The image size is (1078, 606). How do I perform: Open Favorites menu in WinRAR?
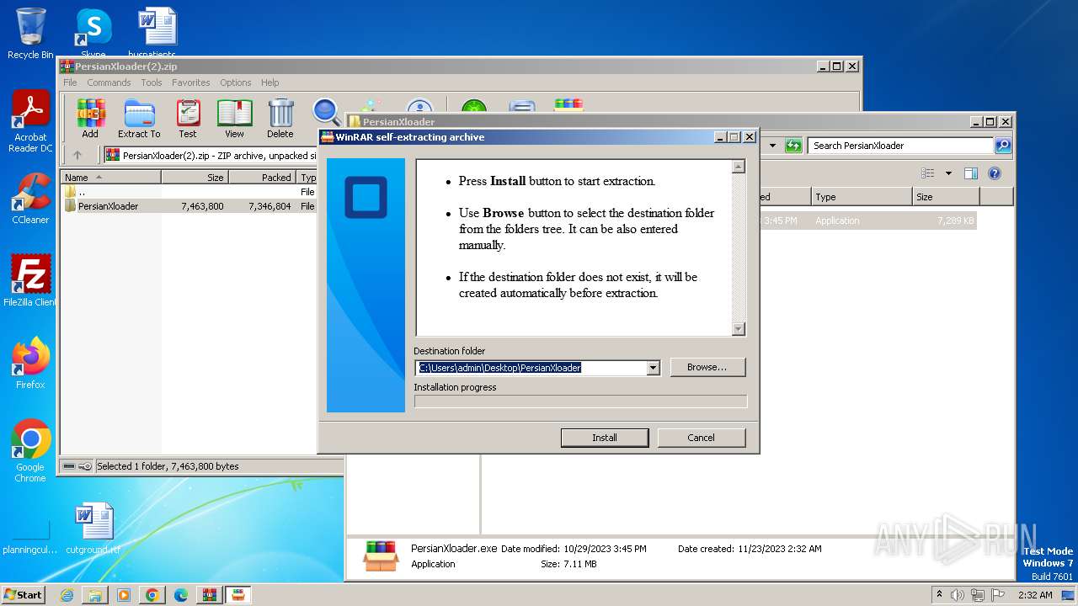(191, 82)
